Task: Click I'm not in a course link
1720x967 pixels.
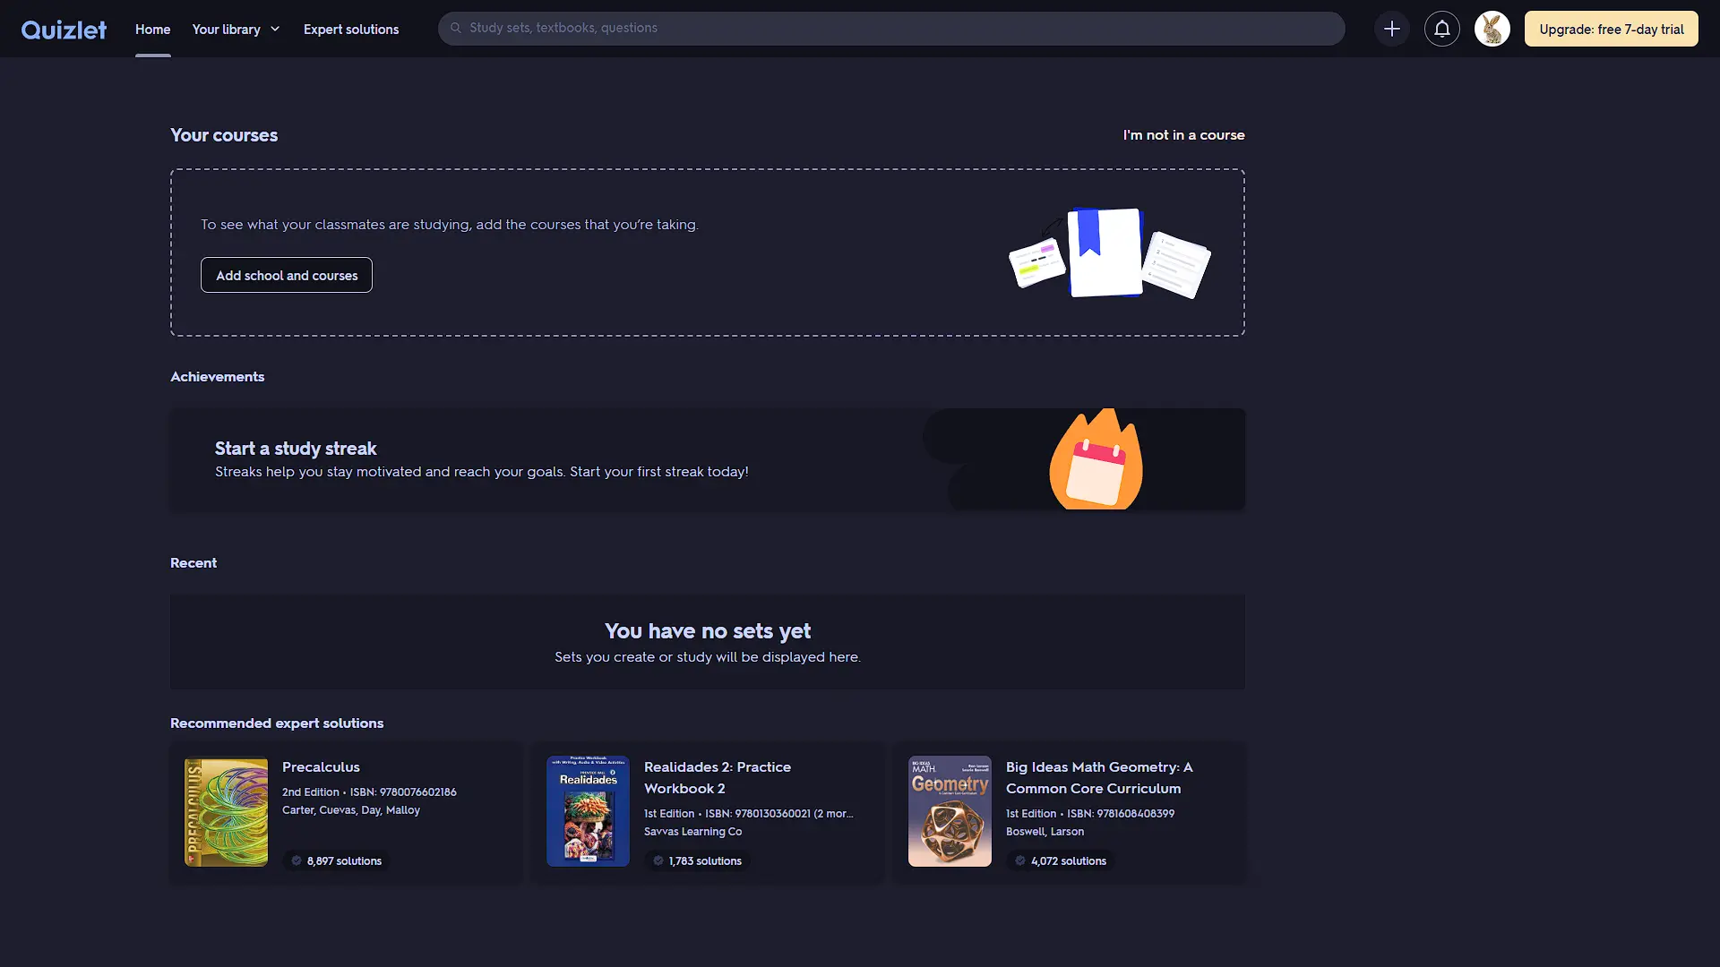Action: [x=1183, y=135]
